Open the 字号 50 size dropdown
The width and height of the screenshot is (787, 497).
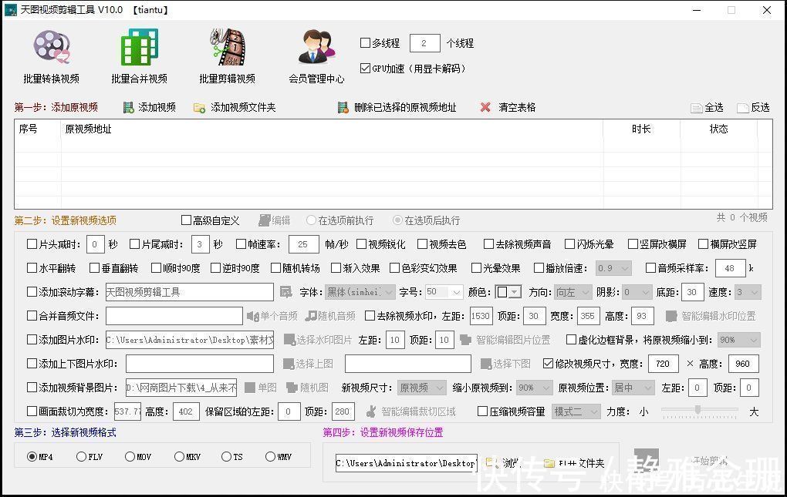click(x=444, y=292)
